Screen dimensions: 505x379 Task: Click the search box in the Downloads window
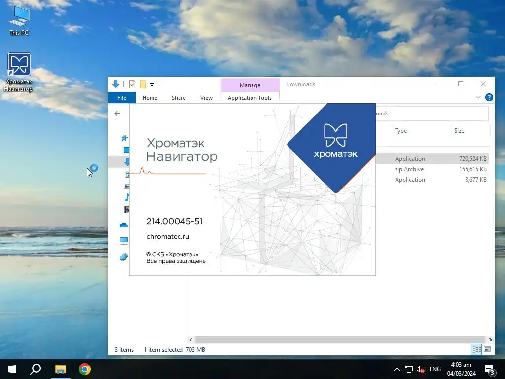pos(432,114)
